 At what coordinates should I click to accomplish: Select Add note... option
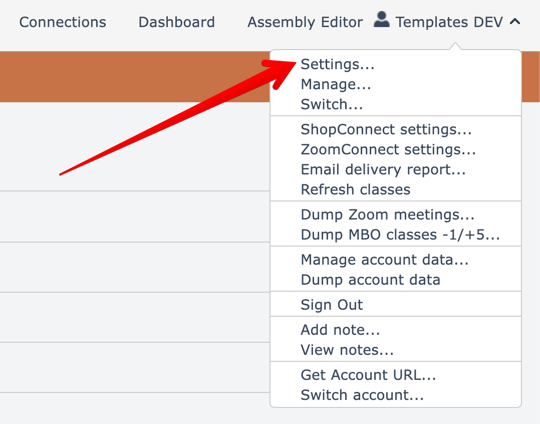tap(340, 330)
